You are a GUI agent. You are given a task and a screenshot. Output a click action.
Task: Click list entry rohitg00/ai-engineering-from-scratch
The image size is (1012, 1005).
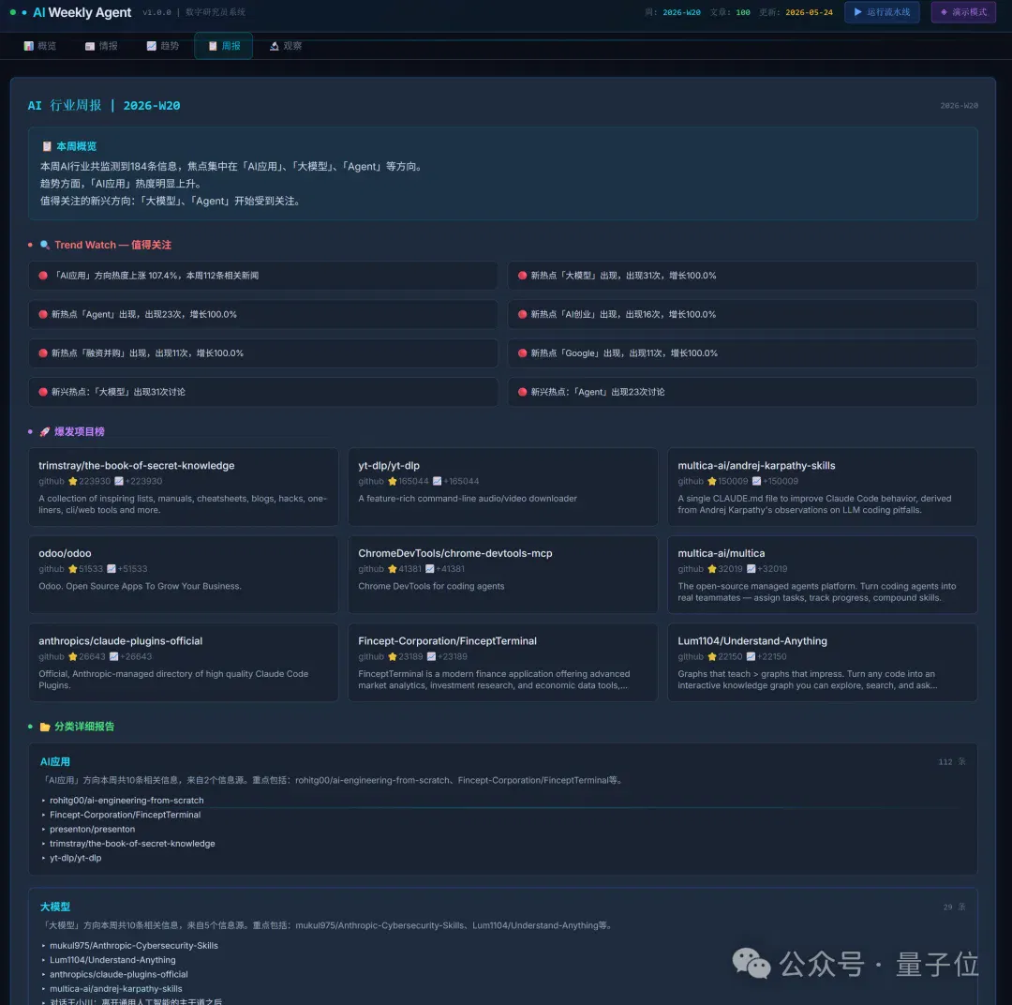[x=126, y=801]
